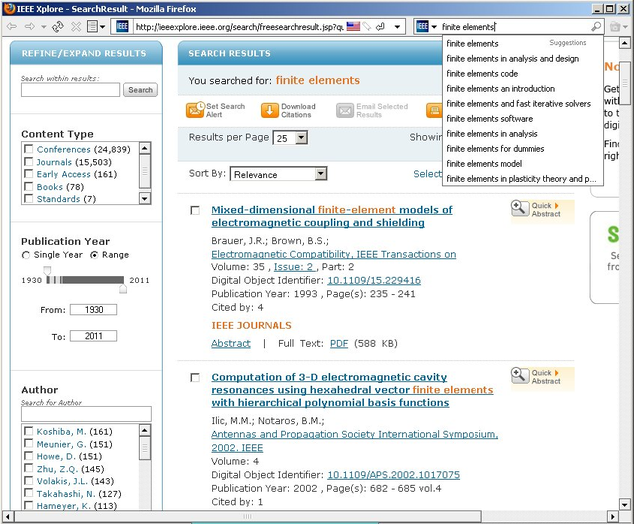The height and width of the screenshot is (524, 634).
Task: Select the Range radio button
Action: 94,255
